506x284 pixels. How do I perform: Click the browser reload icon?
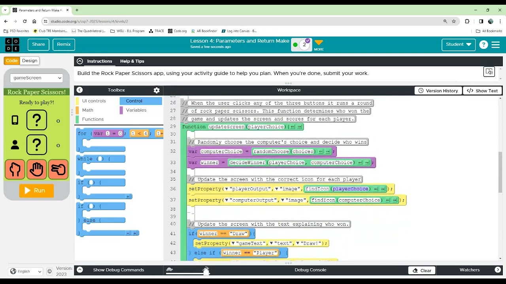[25, 21]
